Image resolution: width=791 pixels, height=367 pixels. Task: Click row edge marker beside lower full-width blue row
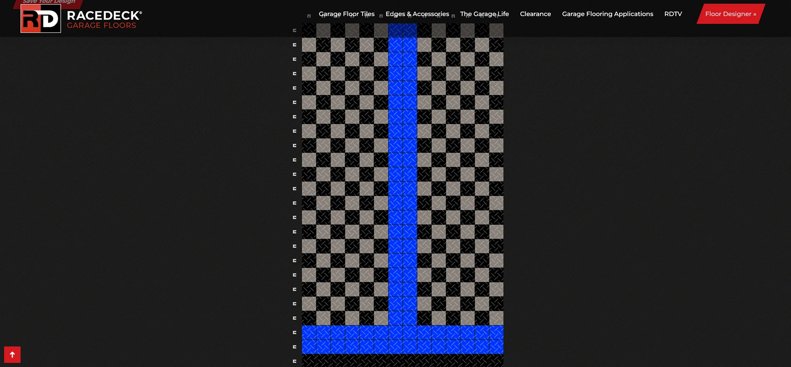(295, 347)
